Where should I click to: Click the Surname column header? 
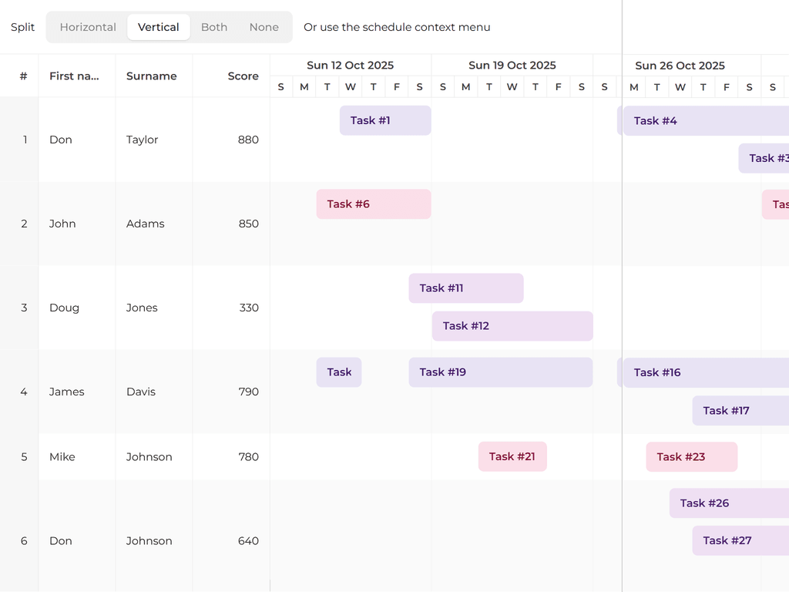click(151, 76)
